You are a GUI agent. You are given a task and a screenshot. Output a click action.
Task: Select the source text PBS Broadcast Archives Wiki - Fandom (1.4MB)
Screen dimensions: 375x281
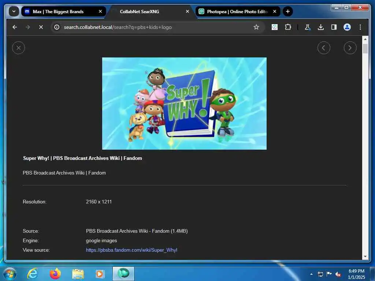click(x=137, y=231)
